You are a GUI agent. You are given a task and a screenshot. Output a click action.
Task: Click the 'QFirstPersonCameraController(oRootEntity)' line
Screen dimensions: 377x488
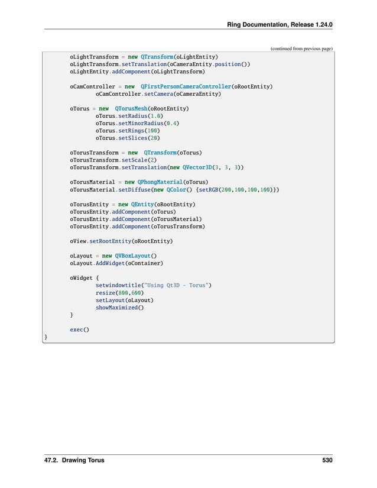tap(171, 86)
